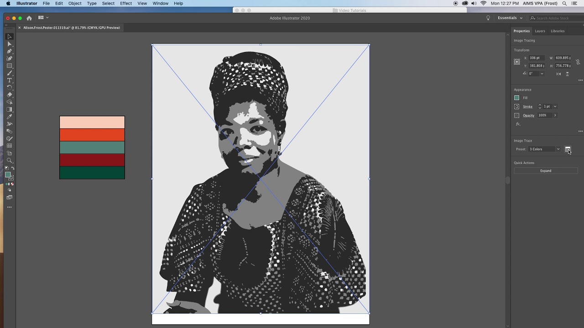The height and width of the screenshot is (328, 584).
Task: Click the Fill color swatch in Appearance
Action: (516, 98)
